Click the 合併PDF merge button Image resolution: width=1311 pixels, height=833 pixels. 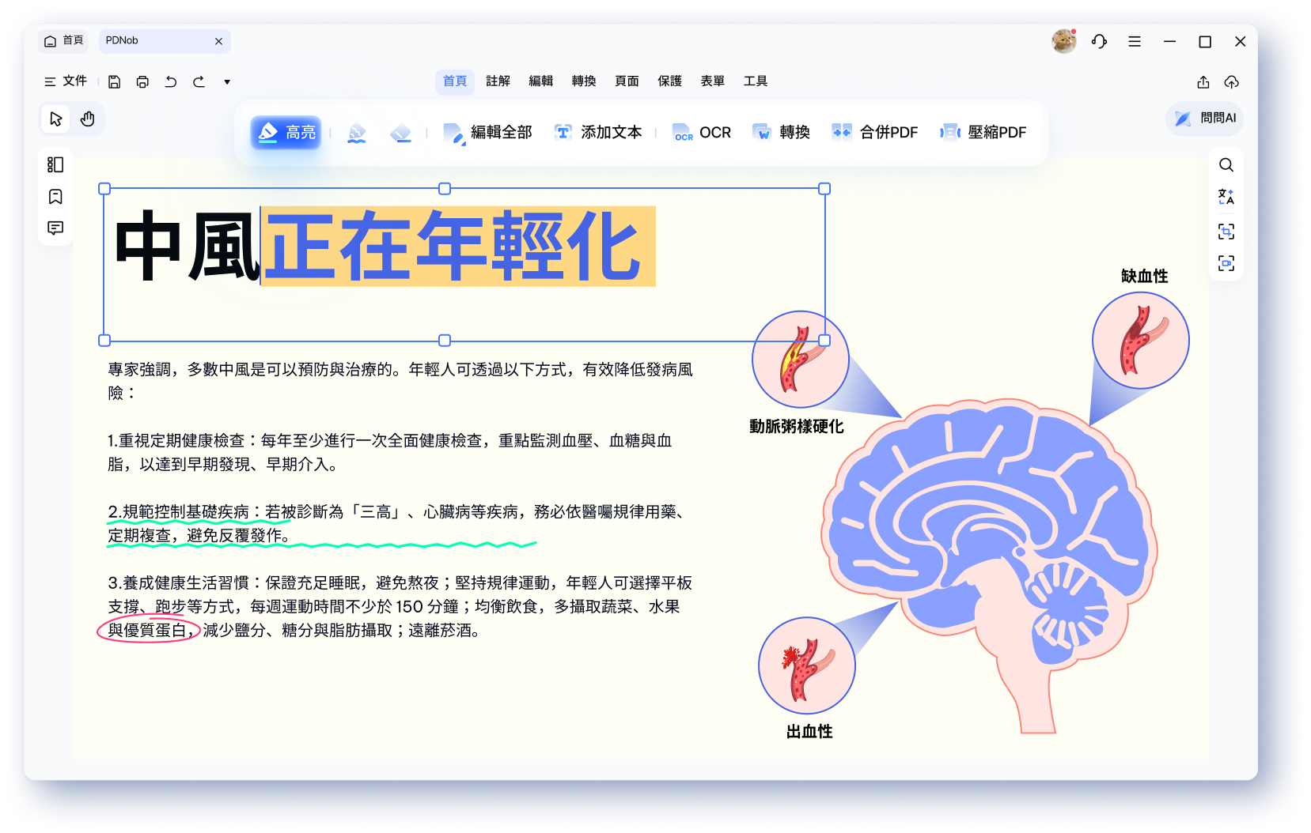click(874, 132)
